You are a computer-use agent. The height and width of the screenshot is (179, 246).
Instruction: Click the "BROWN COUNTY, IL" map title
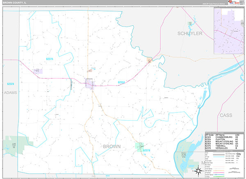pyautogui.click(x=15, y=3)
